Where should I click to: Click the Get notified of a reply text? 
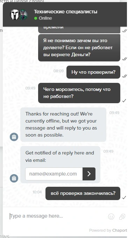[59, 156]
